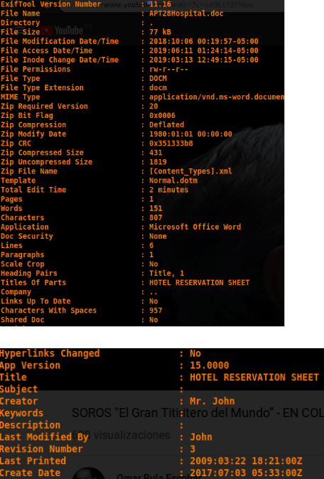
Task: Click the Creator value Mr. John
Action: click(212, 401)
